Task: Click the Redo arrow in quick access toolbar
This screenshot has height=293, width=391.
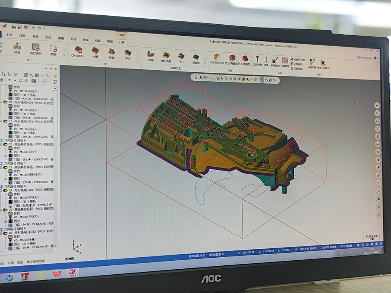Action: [x=39, y=28]
